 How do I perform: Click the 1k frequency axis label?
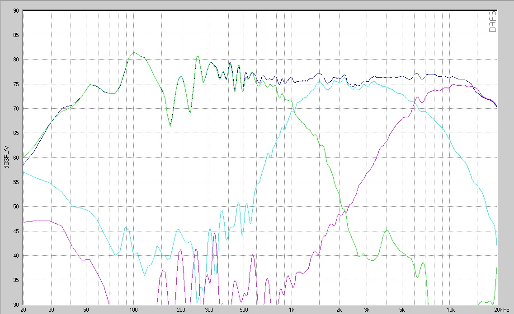point(292,310)
